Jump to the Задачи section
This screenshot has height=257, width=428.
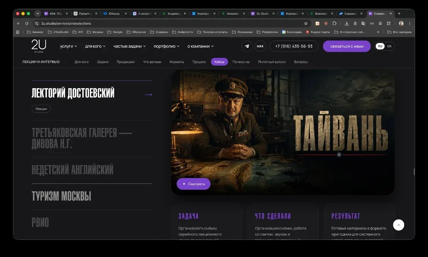click(103, 62)
